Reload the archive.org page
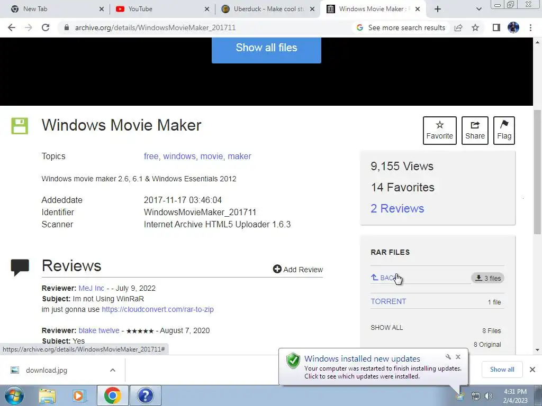 click(x=46, y=27)
